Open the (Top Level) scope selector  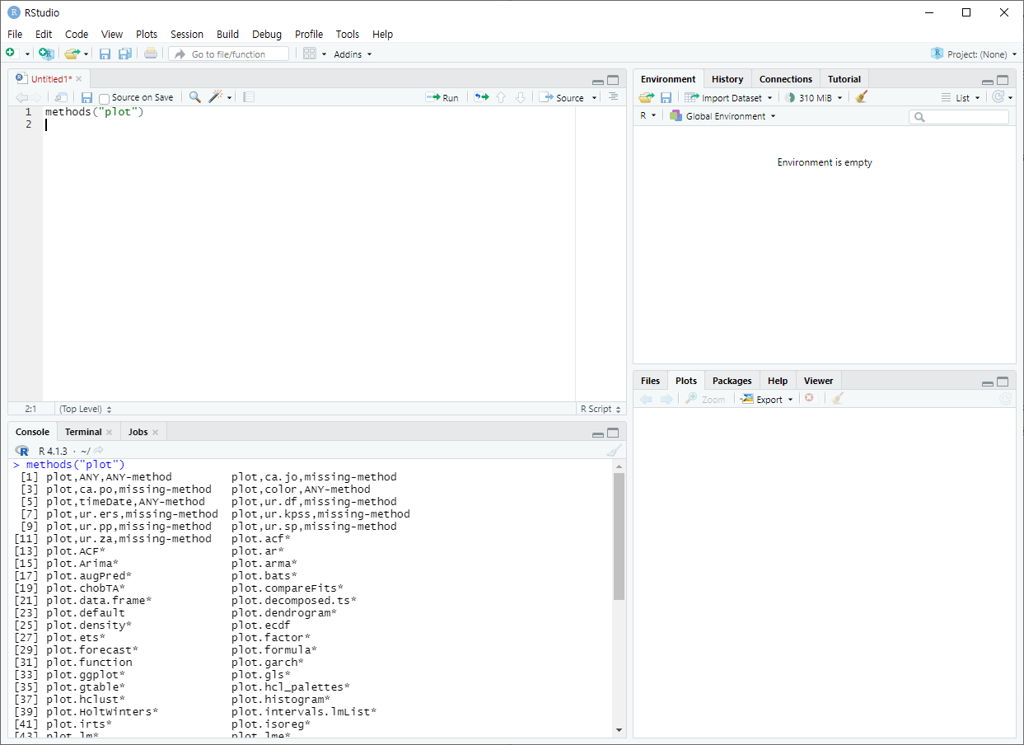click(x=86, y=409)
